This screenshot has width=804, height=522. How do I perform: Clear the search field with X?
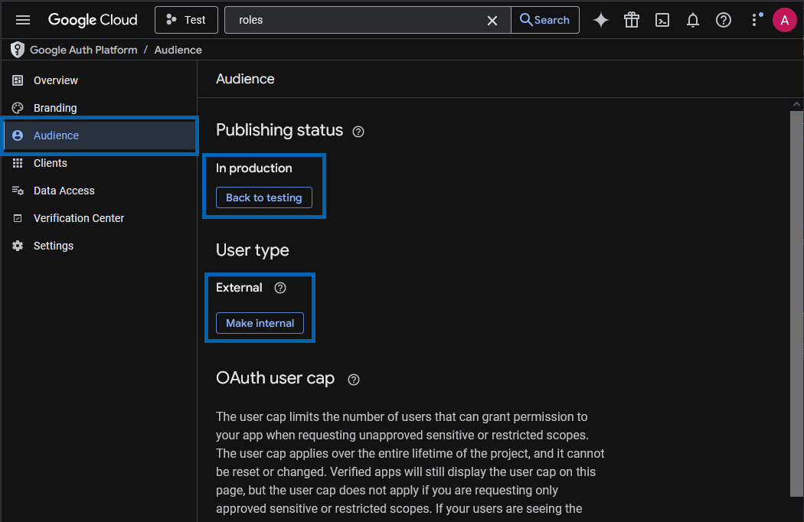coord(492,20)
